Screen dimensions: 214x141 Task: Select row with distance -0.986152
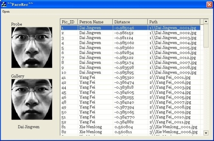pyautogui.click(x=131, y=33)
